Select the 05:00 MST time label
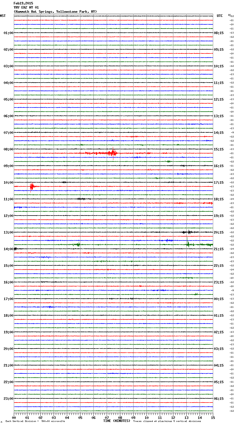Image resolution: width=235 pixels, height=425 pixels. (x=9, y=99)
